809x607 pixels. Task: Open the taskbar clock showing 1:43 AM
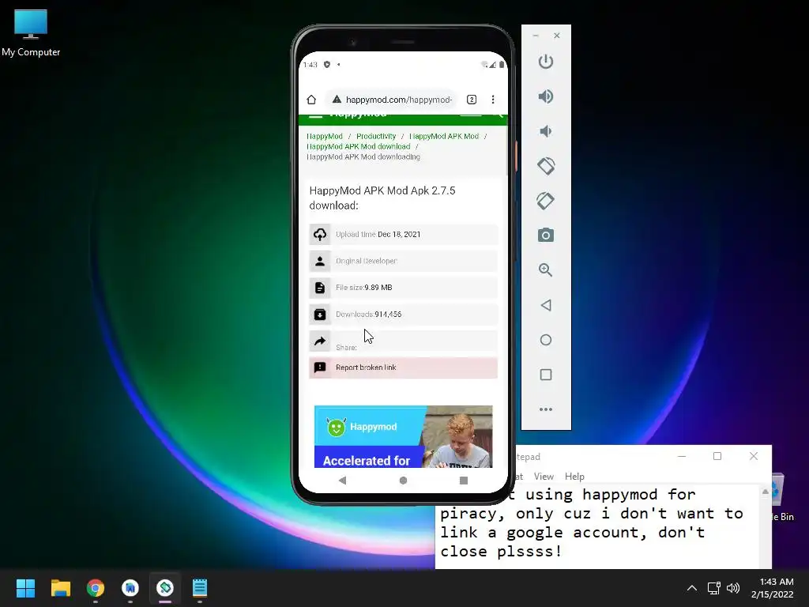pos(772,588)
